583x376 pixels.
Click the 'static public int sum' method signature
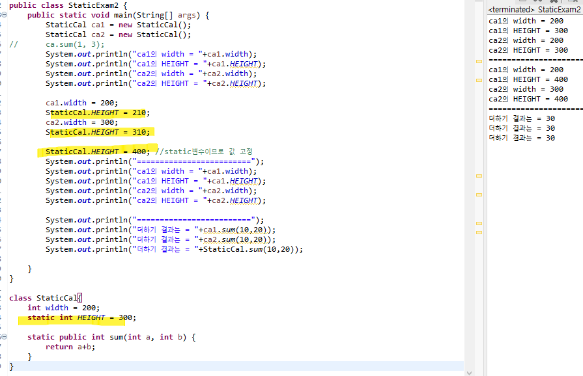(x=111, y=337)
